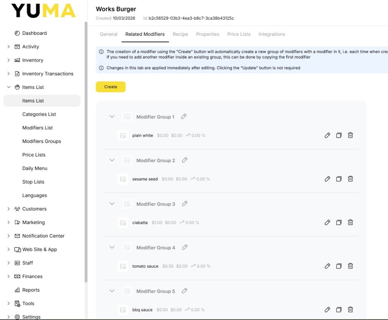This screenshot has width=388, height=320.
Task: Open the Recipe tab
Action: (x=180, y=34)
